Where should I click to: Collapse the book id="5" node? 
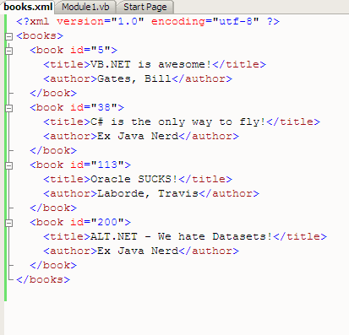tap(9, 51)
